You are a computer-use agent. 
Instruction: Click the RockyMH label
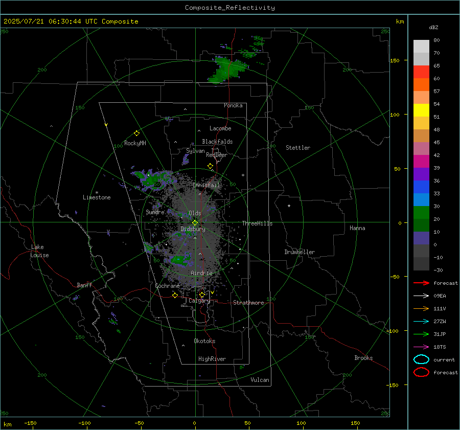[135, 143]
